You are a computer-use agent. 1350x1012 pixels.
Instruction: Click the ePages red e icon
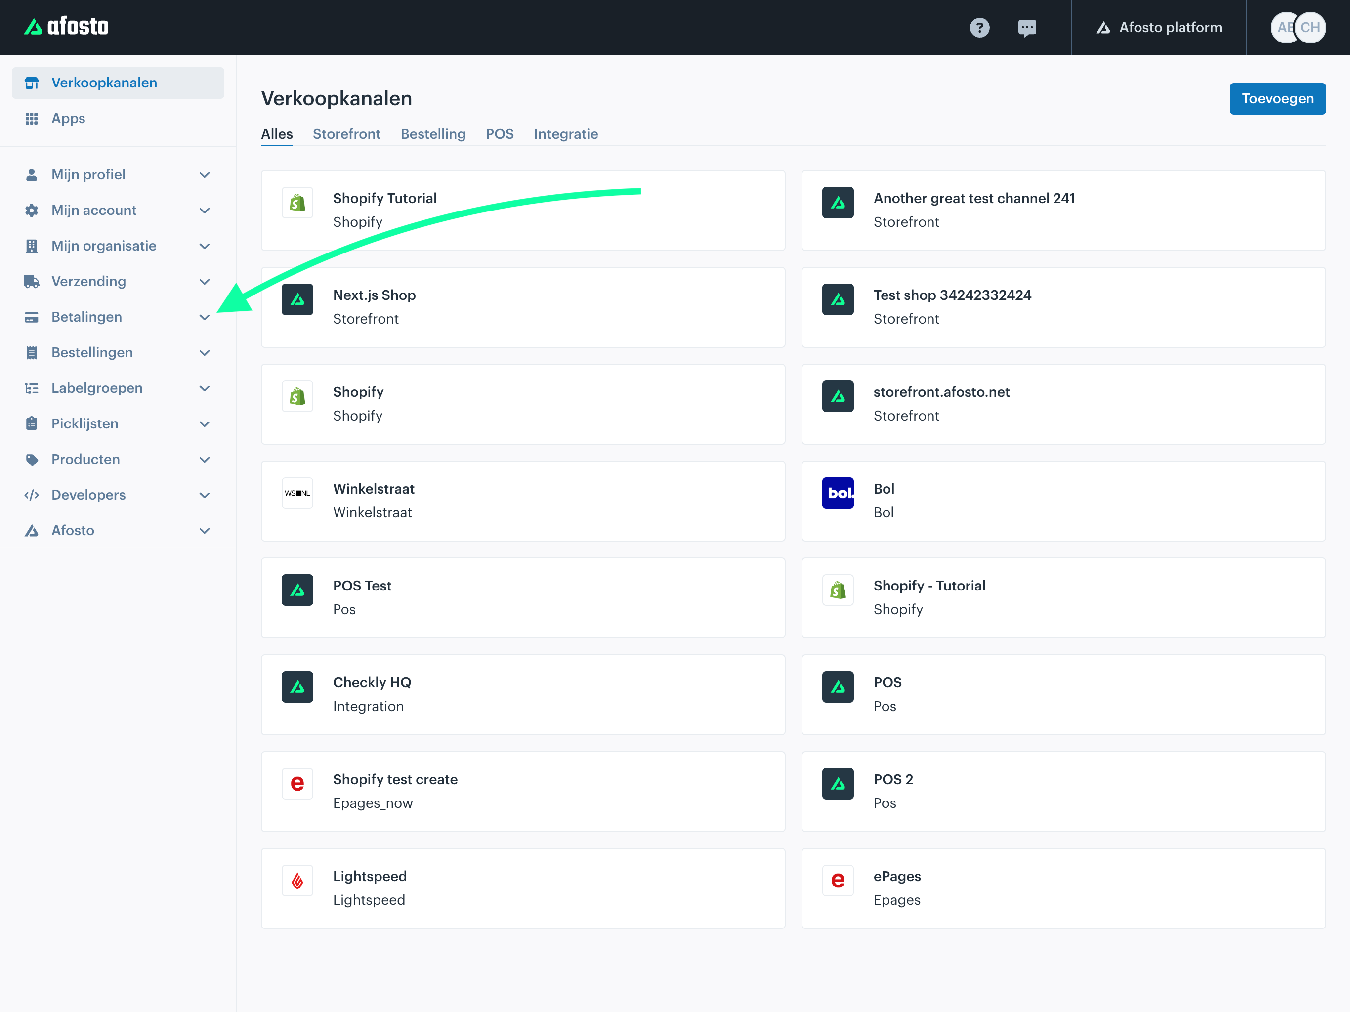pos(838,881)
